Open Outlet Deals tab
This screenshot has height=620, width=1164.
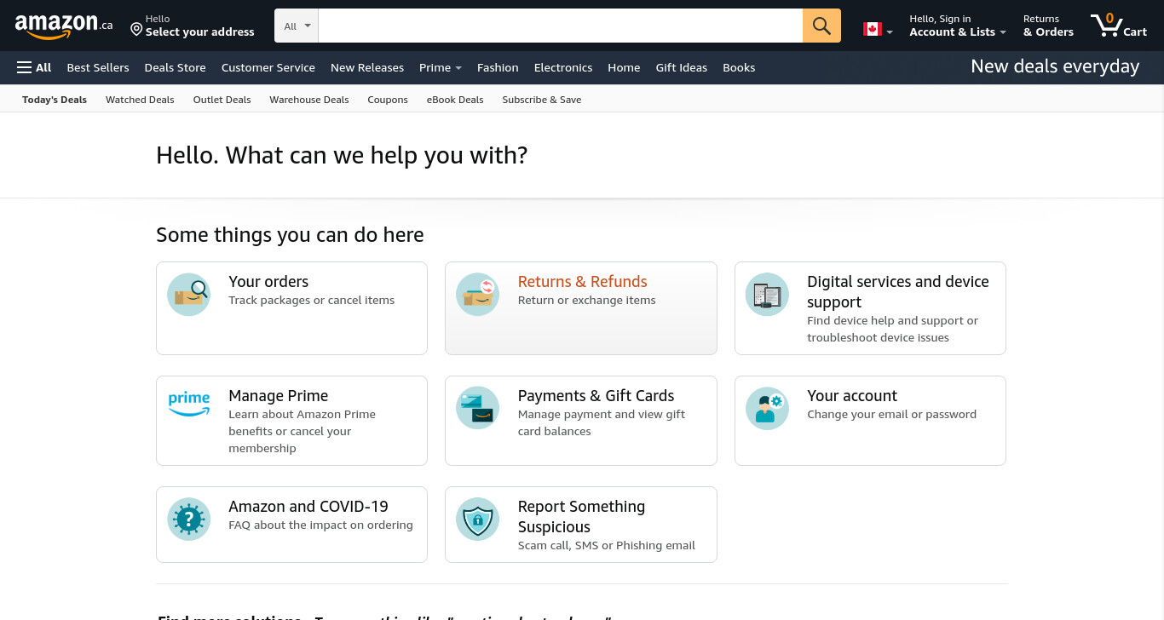(x=222, y=100)
